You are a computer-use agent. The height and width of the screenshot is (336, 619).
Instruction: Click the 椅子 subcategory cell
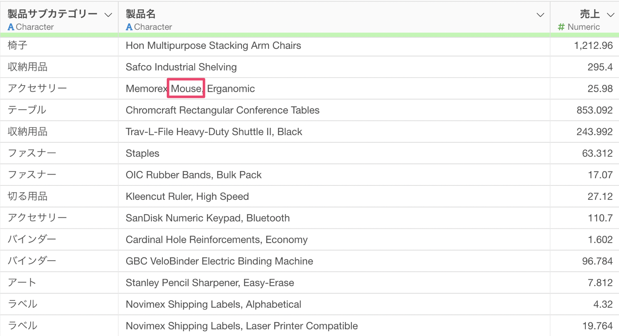(18, 46)
